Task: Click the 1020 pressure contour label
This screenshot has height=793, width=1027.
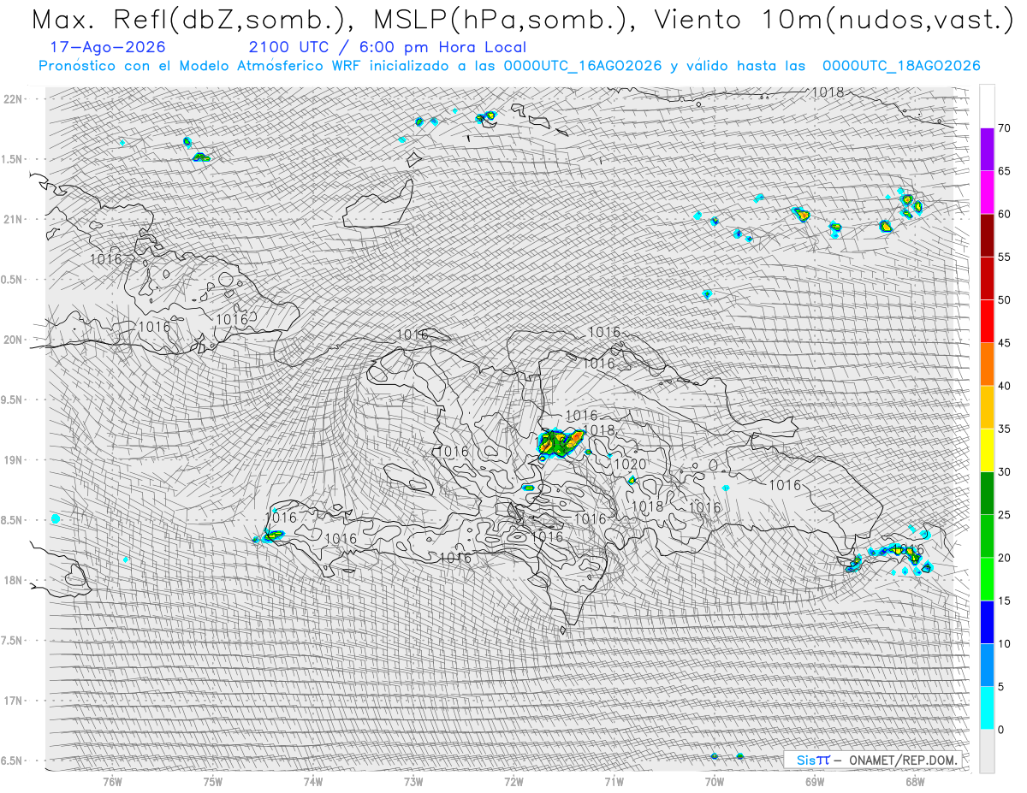Action: click(630, 465)
